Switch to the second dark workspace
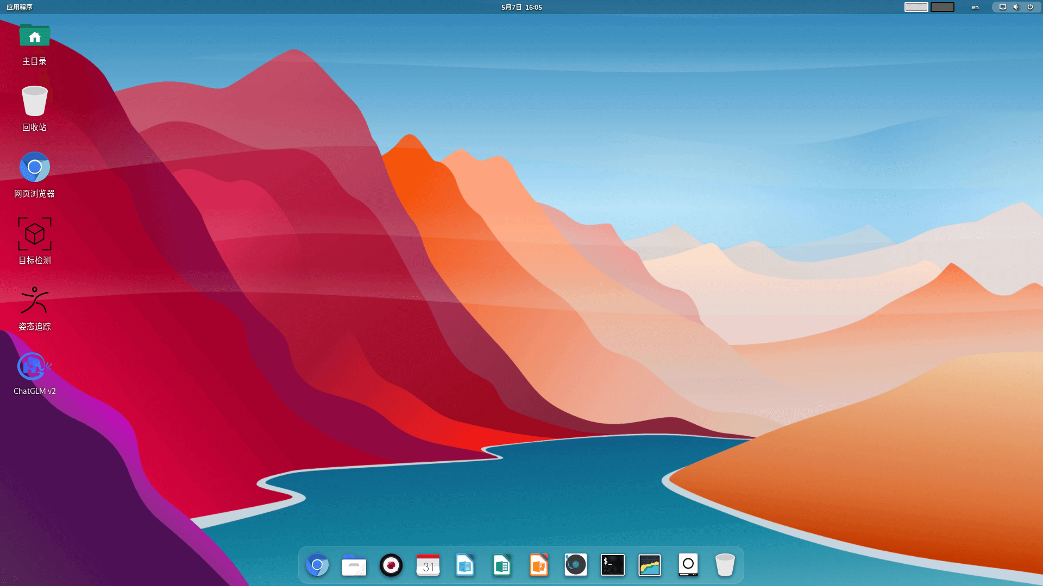This screenshot has width=1043, height=586. coord(943,7)
